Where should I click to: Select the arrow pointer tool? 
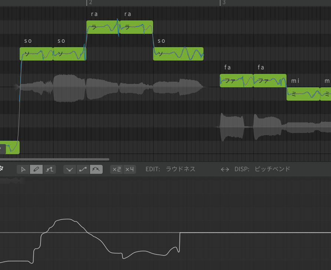(23, 169)
